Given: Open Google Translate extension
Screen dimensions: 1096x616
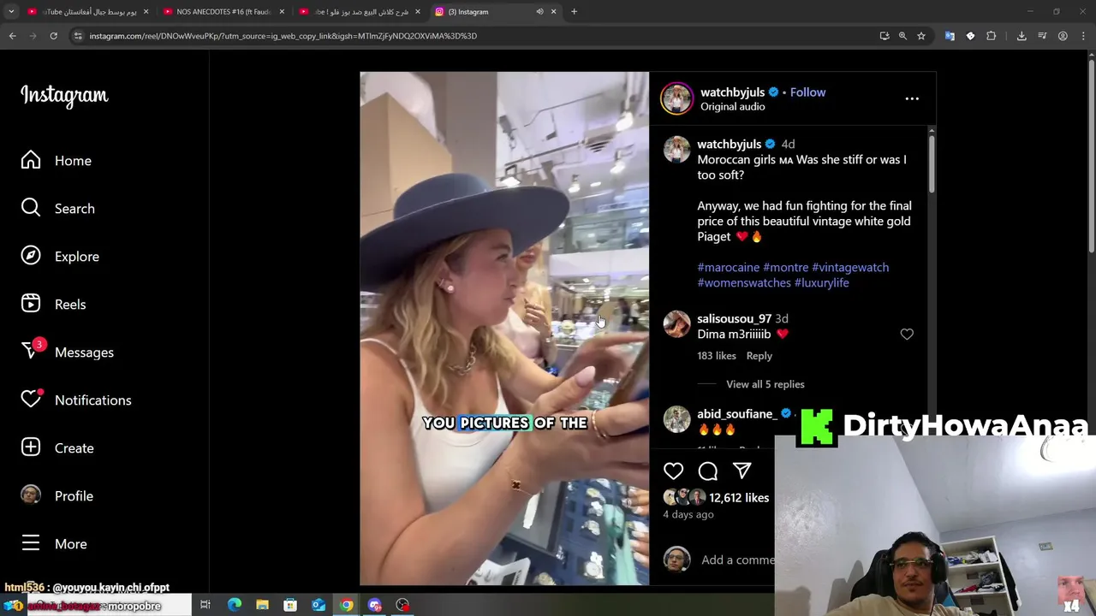Looking at the screenshot, I should click(x=950, y=36).
